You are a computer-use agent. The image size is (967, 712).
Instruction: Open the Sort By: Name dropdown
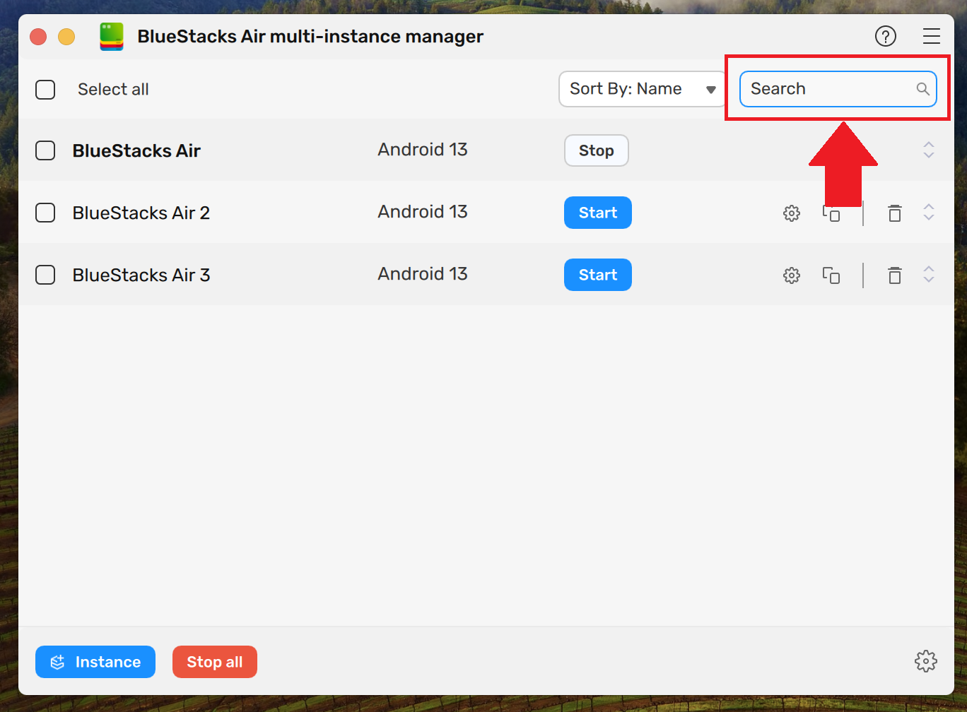click(643, 89)
